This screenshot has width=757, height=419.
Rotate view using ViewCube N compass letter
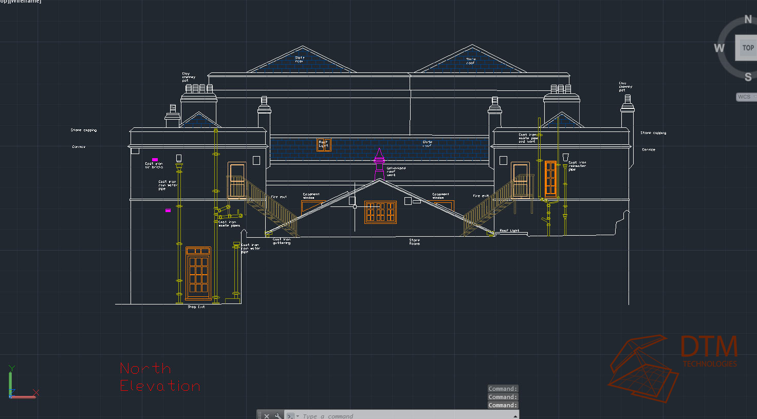tap(748, 20)
